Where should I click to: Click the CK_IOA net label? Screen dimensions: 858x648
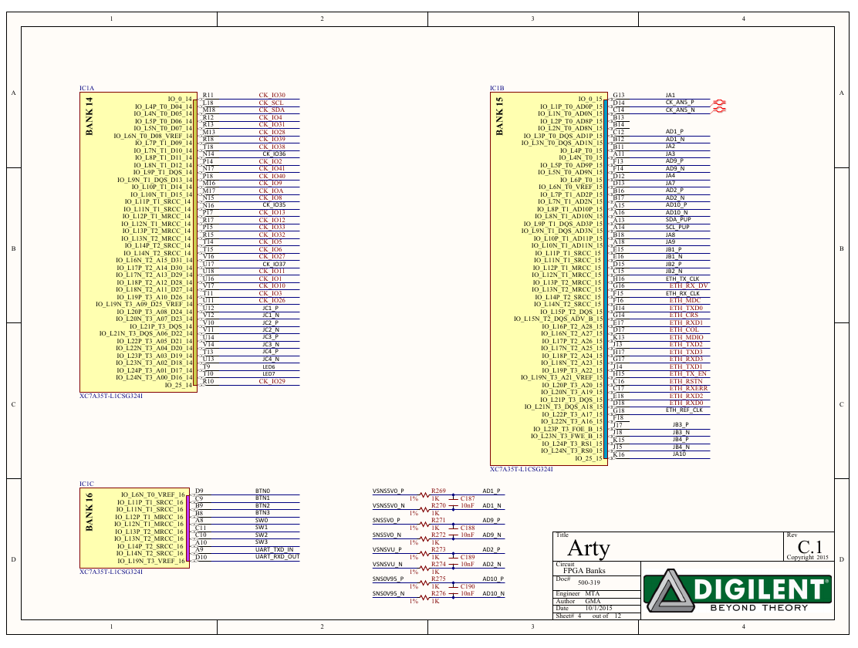coord(271,191)
